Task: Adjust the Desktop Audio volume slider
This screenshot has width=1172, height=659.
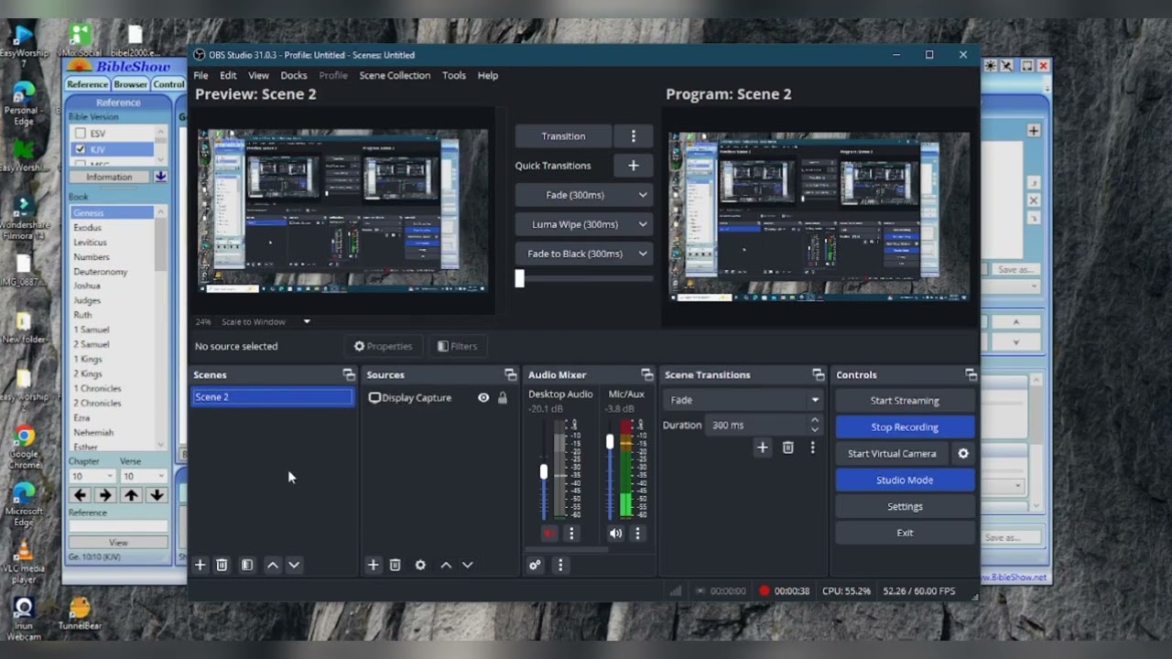Action: click(544, 471)
